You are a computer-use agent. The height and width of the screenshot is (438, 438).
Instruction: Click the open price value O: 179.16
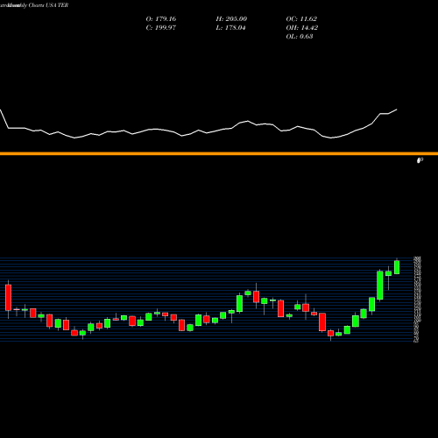[161, 19]
